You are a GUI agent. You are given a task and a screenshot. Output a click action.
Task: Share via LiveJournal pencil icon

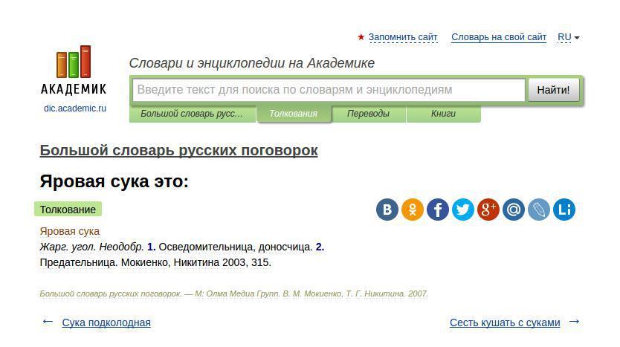(x=539, y=209)
